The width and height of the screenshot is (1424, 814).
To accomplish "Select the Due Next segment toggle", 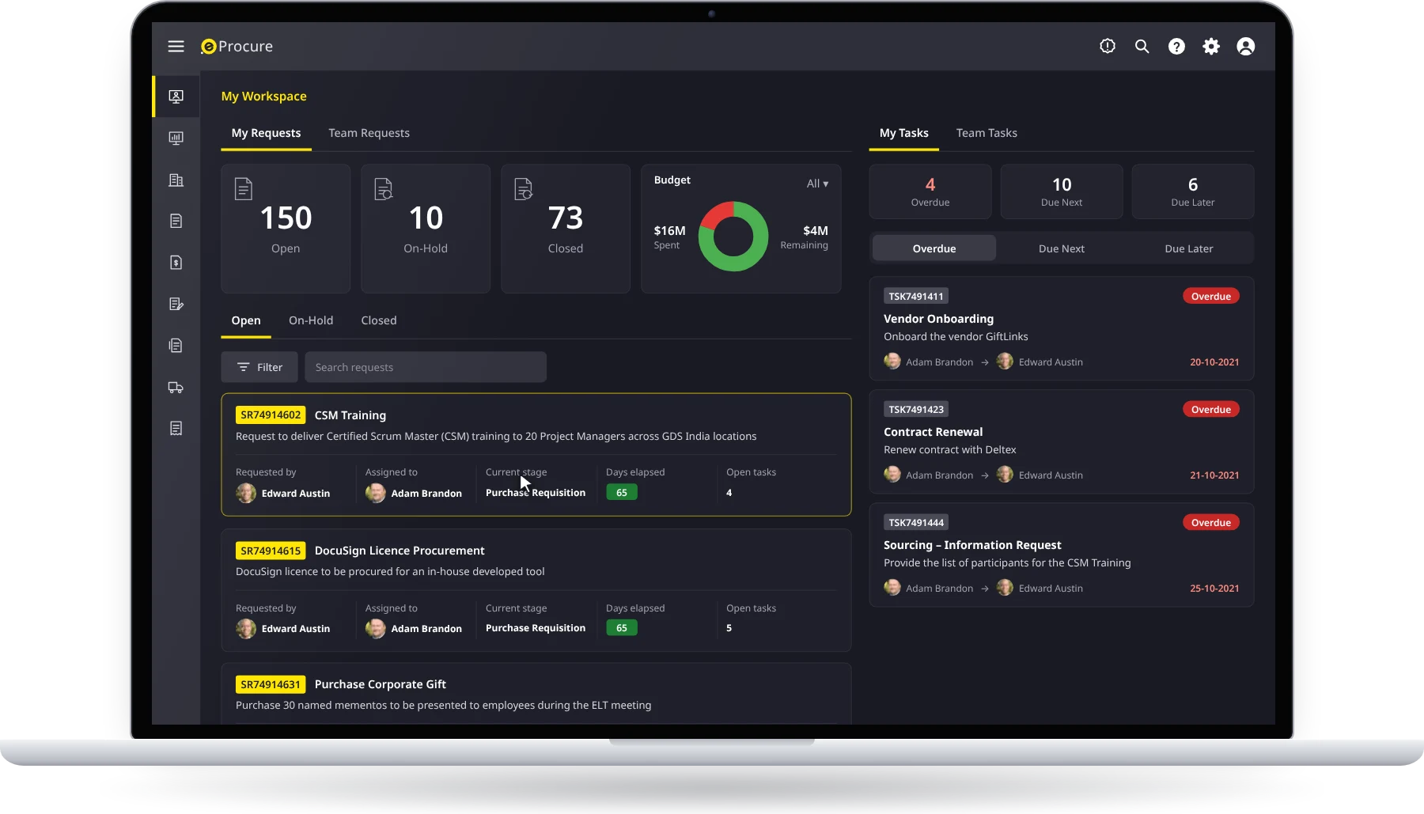I will click(x=1062, y=248).
